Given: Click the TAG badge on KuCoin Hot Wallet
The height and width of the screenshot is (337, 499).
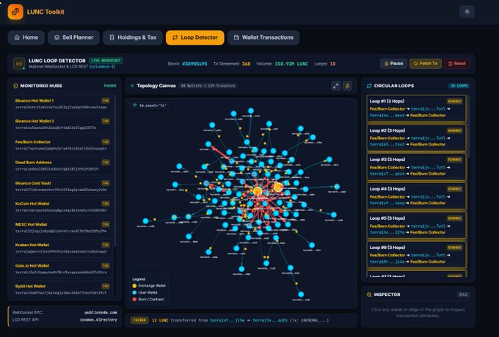Looking at the screenshot, I should 106,204.
